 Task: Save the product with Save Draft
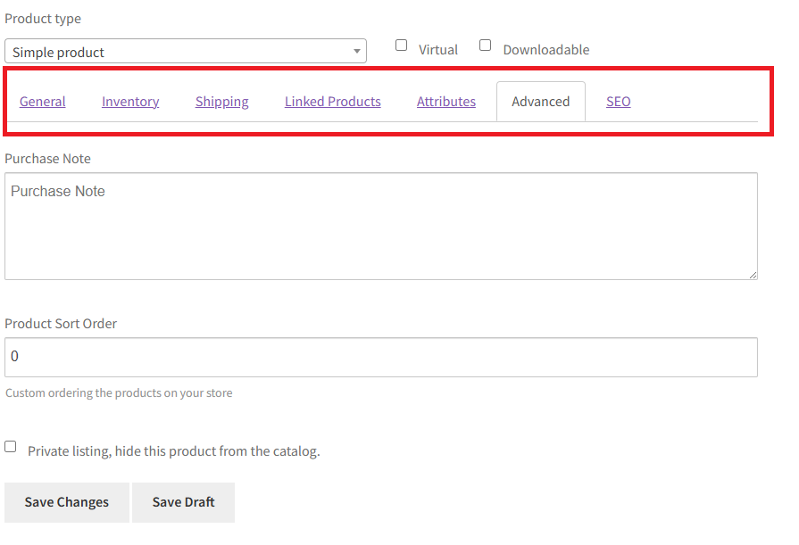(x=183, y=502)
